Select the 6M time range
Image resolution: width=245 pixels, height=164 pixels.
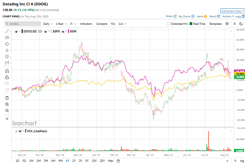coord(53,161)
